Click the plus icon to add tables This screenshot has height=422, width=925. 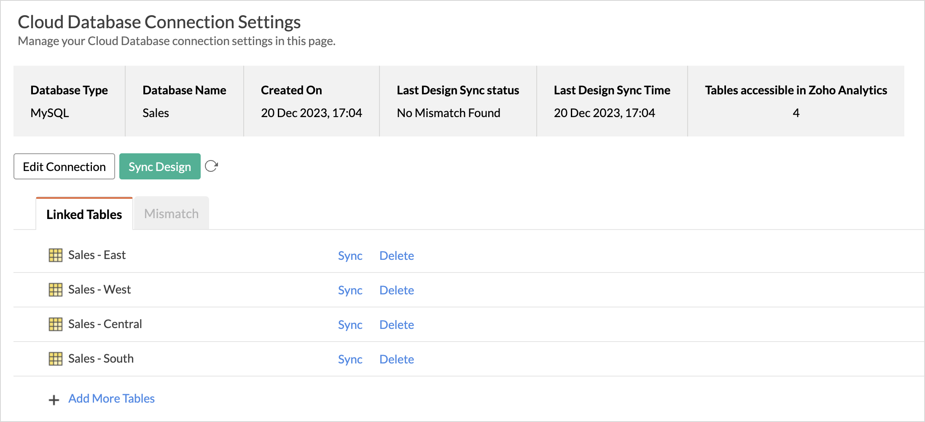tap(54, 400)
